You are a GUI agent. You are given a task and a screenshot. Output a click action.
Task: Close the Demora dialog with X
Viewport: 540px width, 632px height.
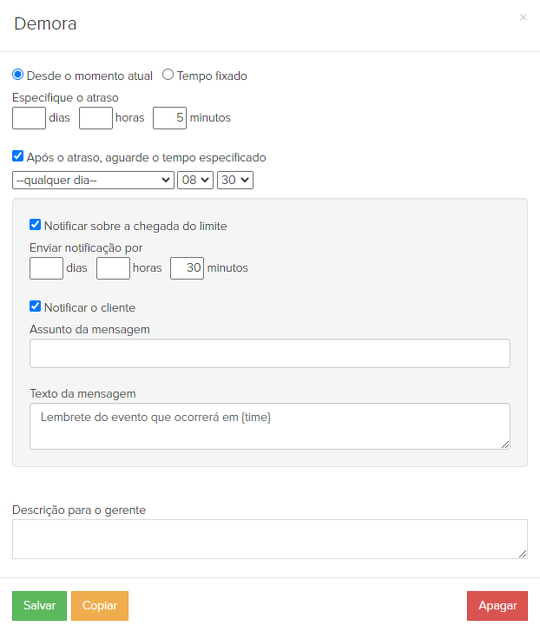click(x=523, y=17)
